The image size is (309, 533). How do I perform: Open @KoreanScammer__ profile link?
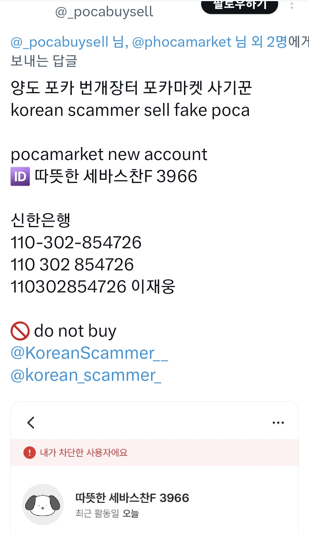[89, 353]
